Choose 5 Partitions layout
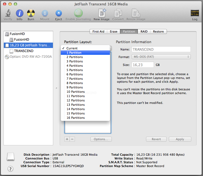This screenshot has width=203, height=176. [x=85, y=70]
